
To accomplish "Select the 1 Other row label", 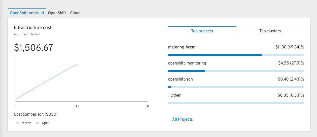I will point(174,95).
